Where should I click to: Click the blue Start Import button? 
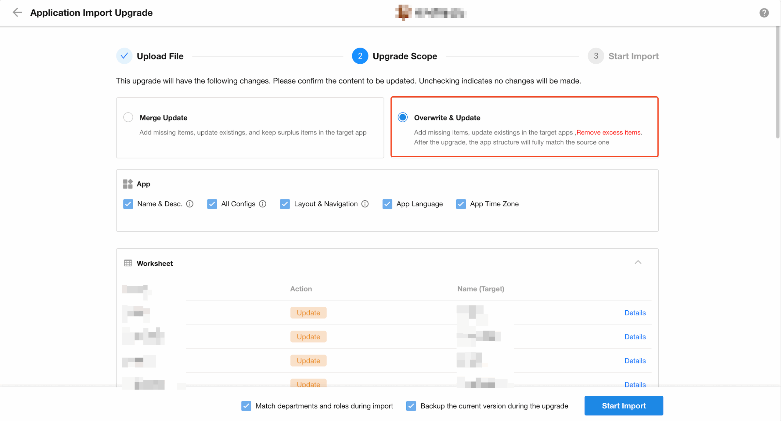pyautogui.click(x=624, y=406)
